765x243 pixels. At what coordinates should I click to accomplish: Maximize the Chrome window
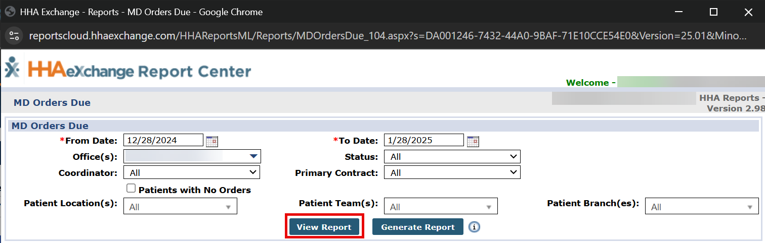[x=713, y=12]
